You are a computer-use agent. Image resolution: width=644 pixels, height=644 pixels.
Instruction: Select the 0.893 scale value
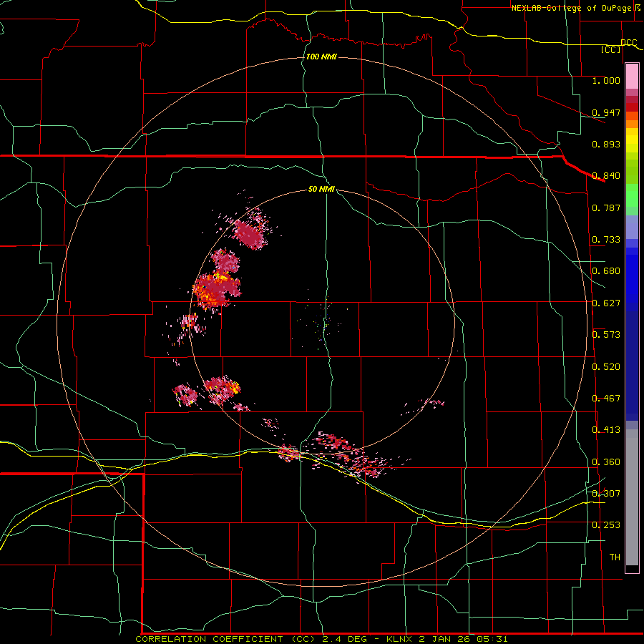(606, 144)
